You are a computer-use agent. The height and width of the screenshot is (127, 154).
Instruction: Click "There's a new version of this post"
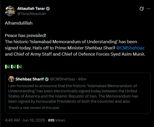click(x=34, y=108)
